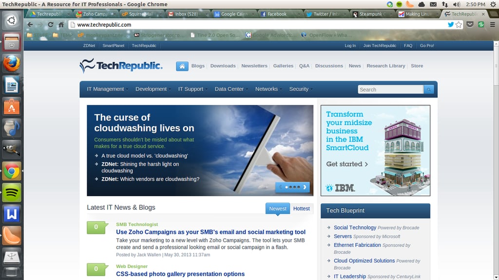Switch the news list to Hottest
Viewport: 499px width, 280px height.
(301, 209)
